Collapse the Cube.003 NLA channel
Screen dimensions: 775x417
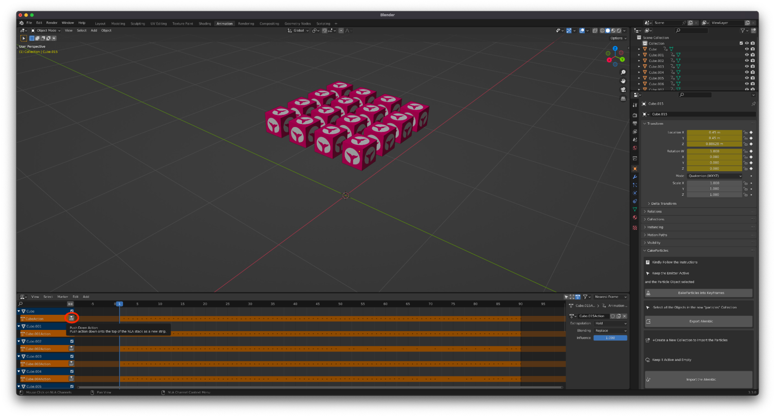click(x=19, y=356)
